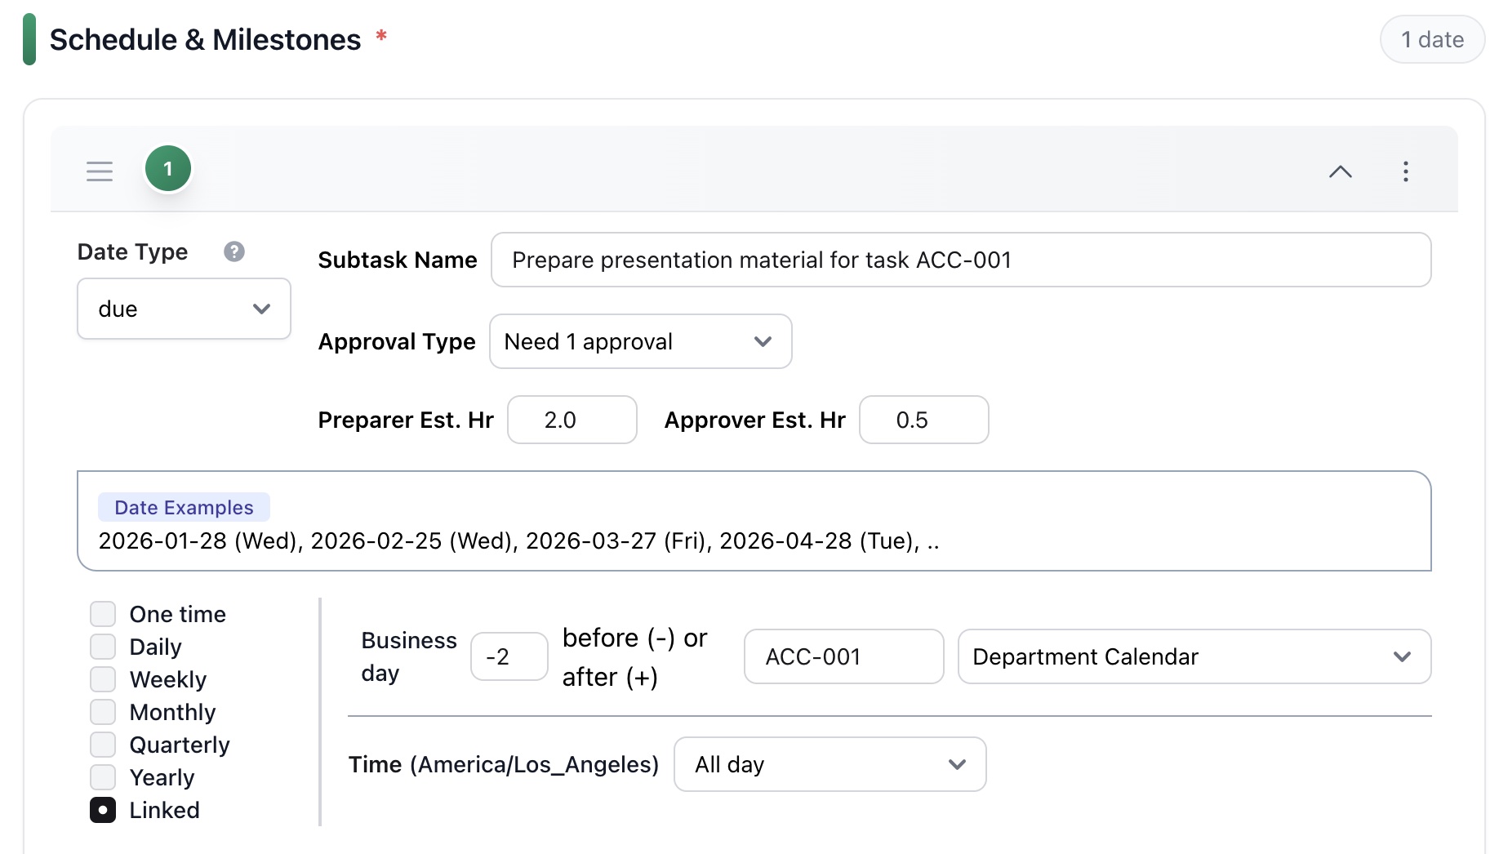Open the help tooltip next to Date Type

234,251
